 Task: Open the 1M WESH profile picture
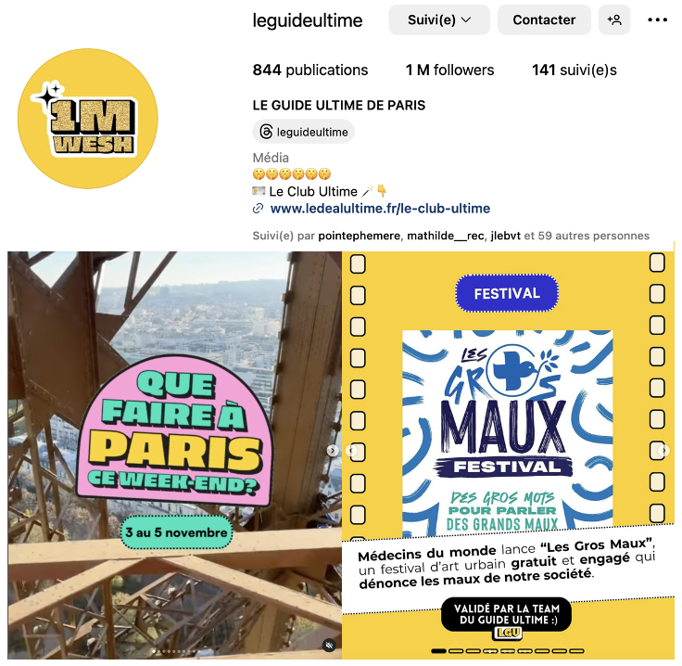tap(88, 119)
